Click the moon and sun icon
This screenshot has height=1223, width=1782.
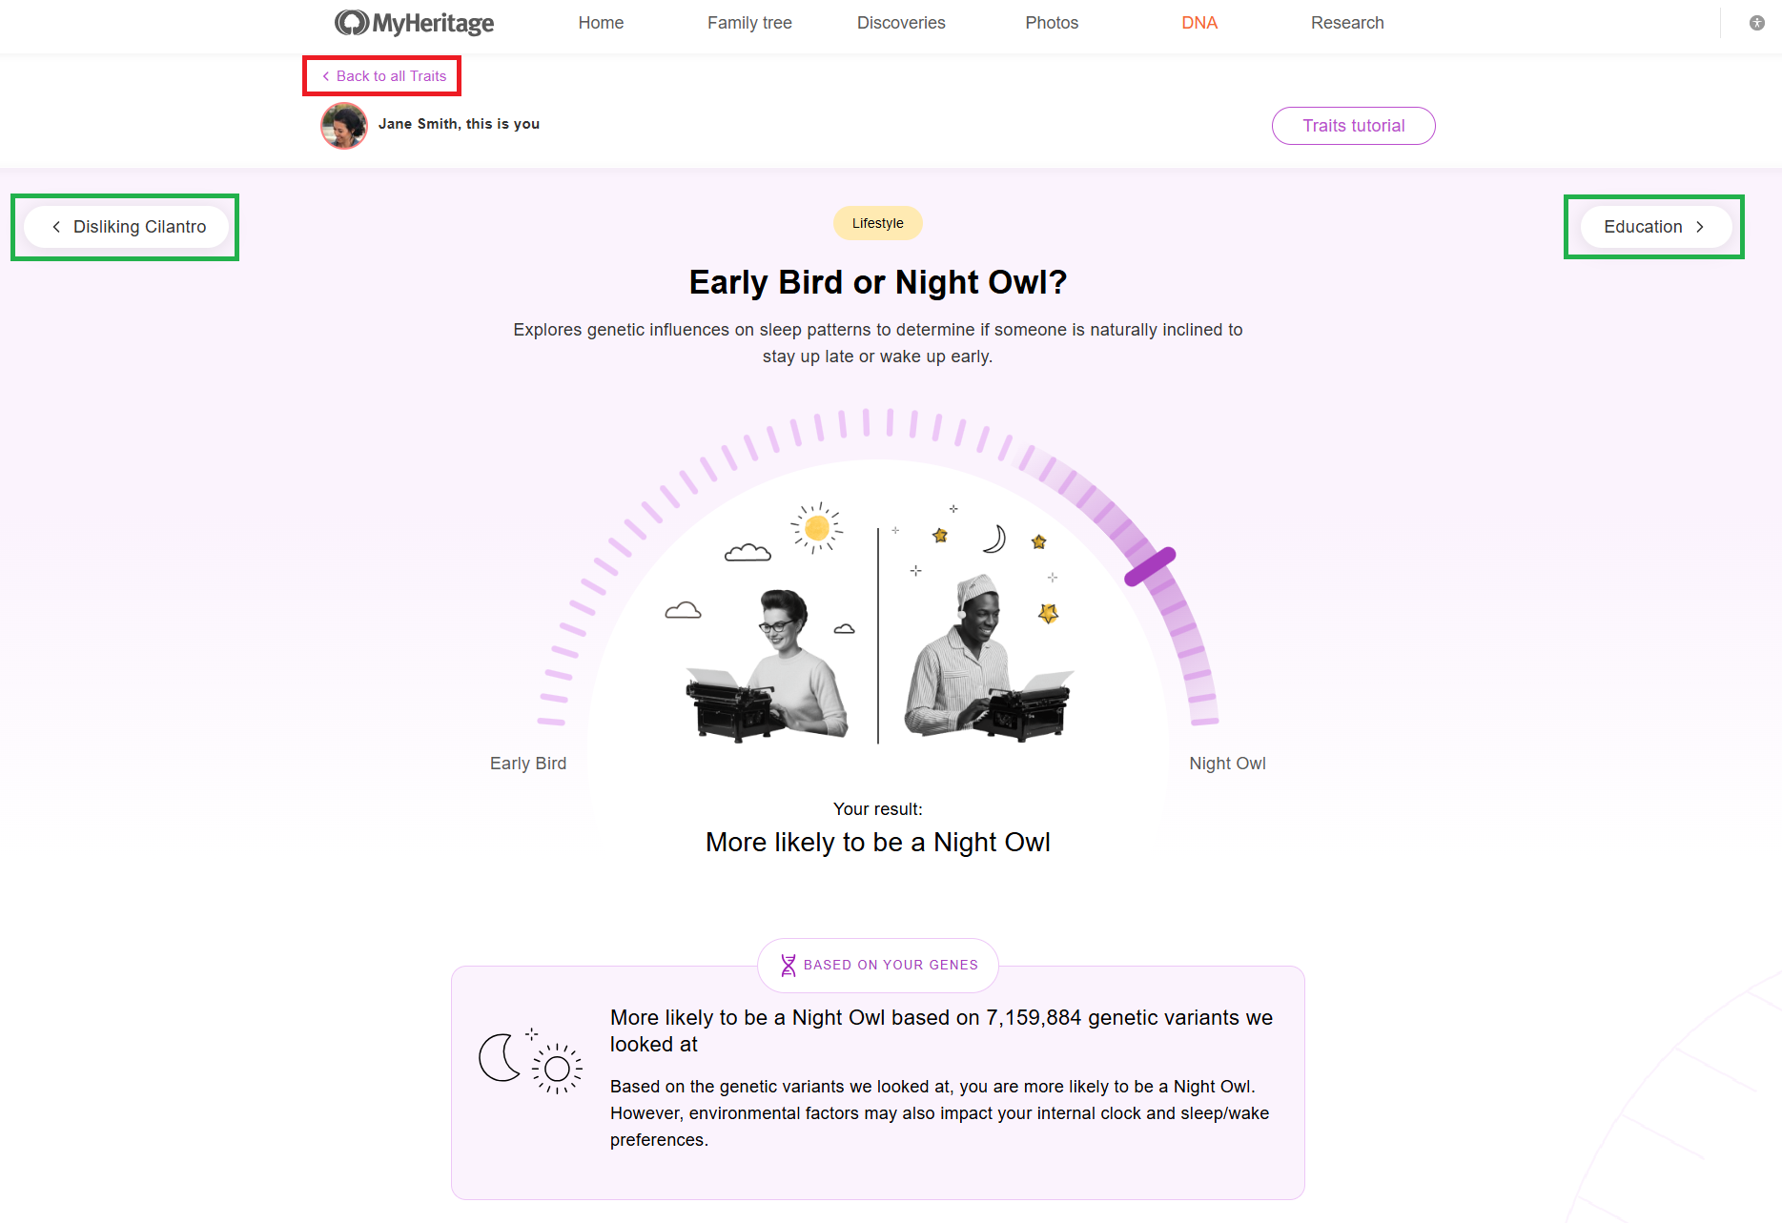tap(529, 1061)
